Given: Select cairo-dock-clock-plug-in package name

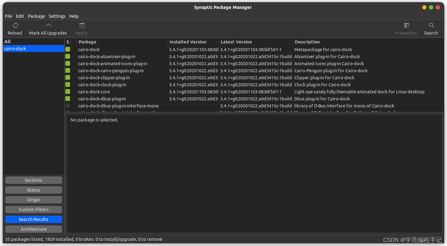Looking at the screenshot, I should click(x=102, y=85).
